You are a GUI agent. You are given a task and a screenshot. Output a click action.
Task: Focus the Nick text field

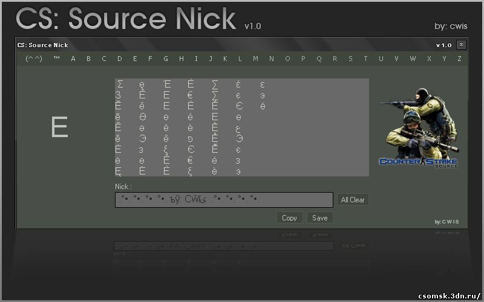pos(224,200)
